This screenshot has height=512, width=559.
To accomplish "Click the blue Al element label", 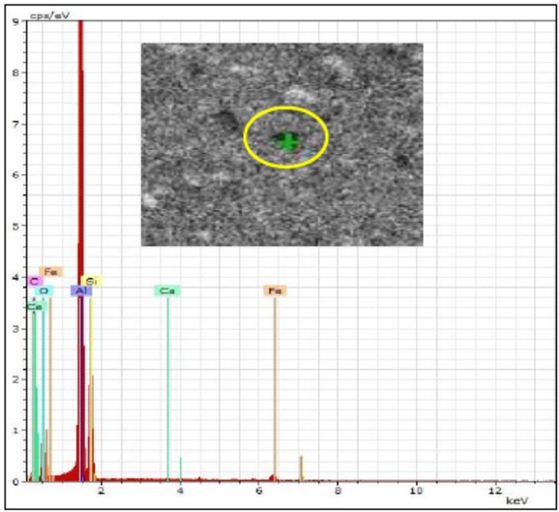I will click(81, 290).
